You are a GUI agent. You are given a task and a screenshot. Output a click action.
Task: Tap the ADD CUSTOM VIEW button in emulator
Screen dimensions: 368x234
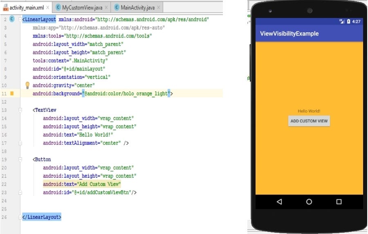click(x=309, y=121)
